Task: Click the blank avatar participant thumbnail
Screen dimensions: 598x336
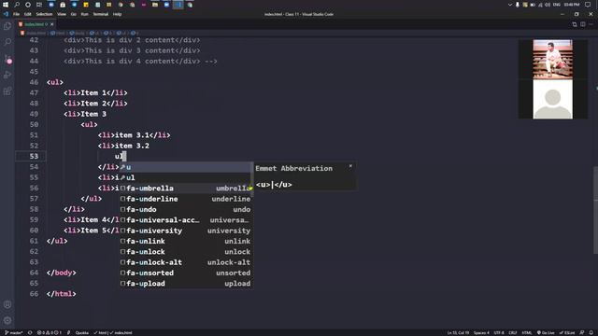Action: 552,99
